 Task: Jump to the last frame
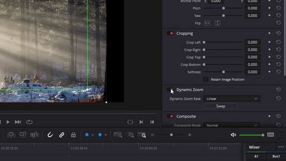pyautogui.click(x=18, y=122)
